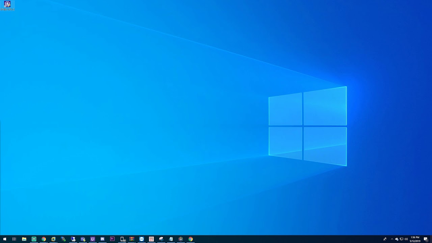Open Discord from the taskbar
The height and width of the screenshot is (243, 432).
[x=102, y=239]
